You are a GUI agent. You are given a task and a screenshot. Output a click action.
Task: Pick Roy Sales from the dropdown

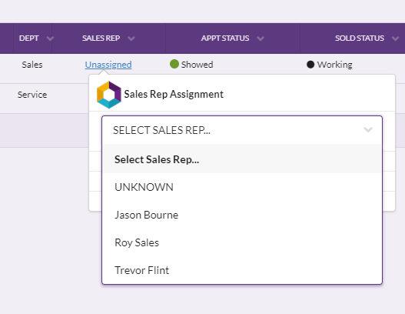(x=242, y=242)
